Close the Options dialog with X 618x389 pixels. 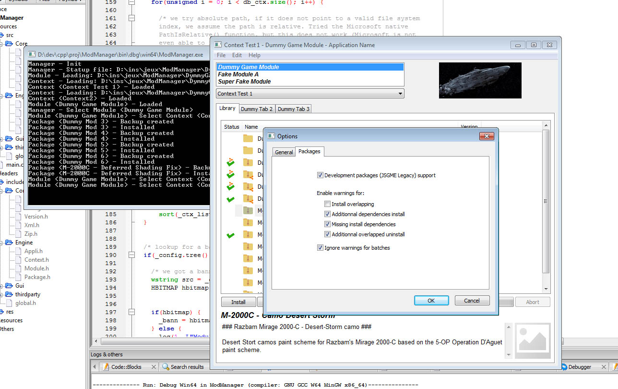(487, 136)
